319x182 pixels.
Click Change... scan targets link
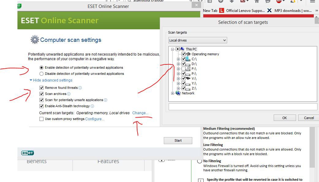pos(140,113)
